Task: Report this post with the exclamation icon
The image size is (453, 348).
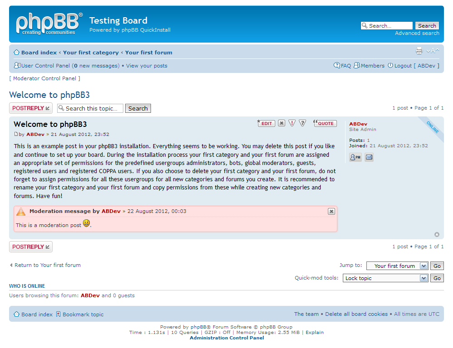Action: click(x=292, y=123)
